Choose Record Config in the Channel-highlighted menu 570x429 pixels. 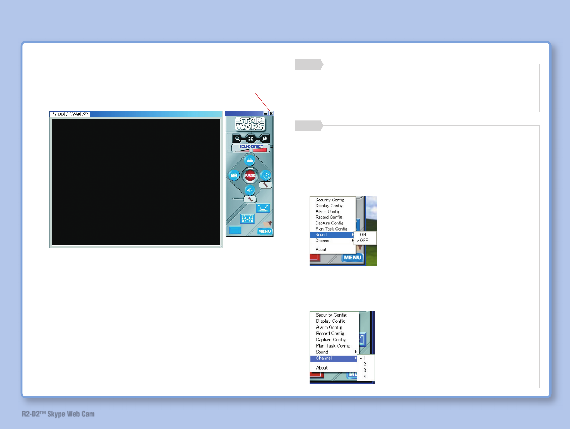[x=330, y=334]
